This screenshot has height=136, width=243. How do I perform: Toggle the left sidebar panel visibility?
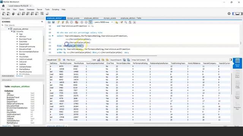click(x=234, y=14)
